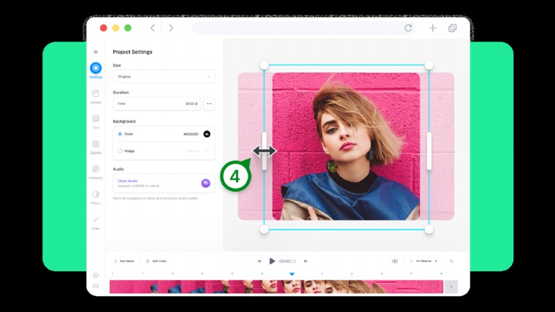Viewport: 555px width, 312px height.
Task: Select the video clip in the timeline
Action: click(x=276, y=287)
